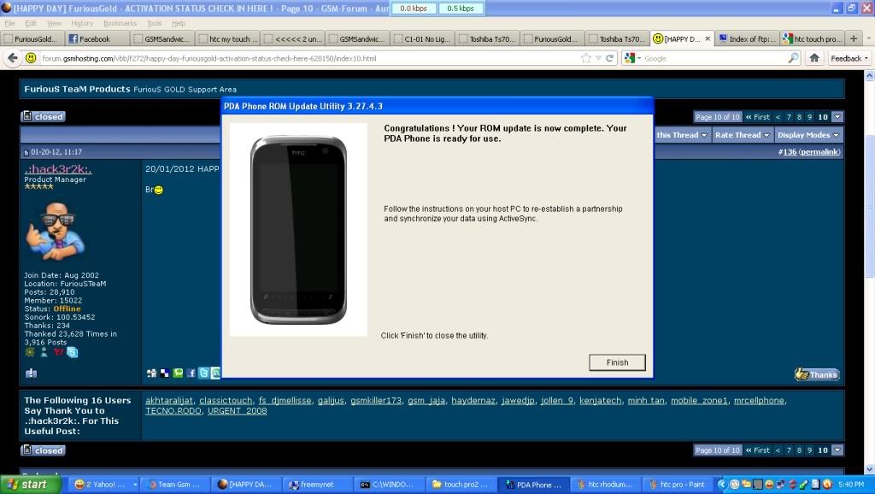The height and width of the screenshot is (494, 875).
Task: Switch to the 'Index of ftp:' tab
Action: 747,38
